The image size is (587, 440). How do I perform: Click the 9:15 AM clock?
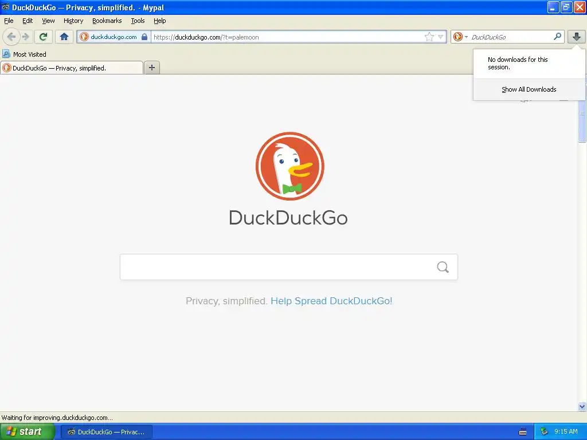point(566,432)
